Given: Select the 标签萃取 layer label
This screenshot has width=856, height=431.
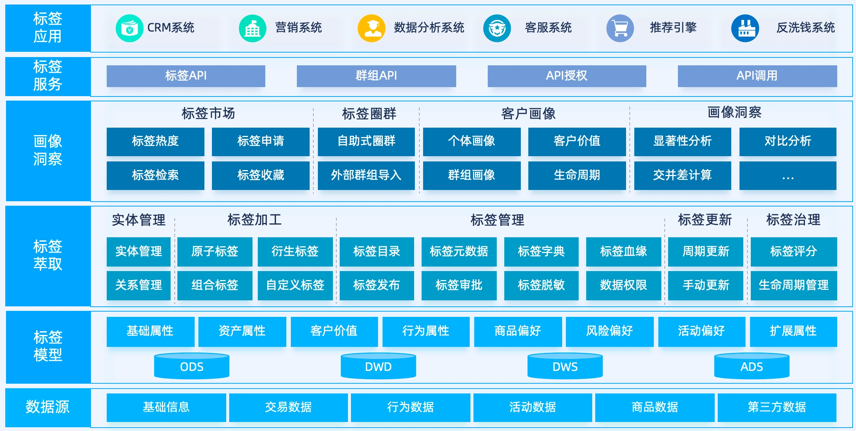Looking at the screenshot, I should 48,256.
